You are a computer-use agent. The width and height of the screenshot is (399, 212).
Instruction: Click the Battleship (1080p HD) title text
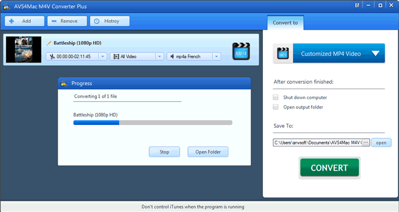(x=78, y=43)
